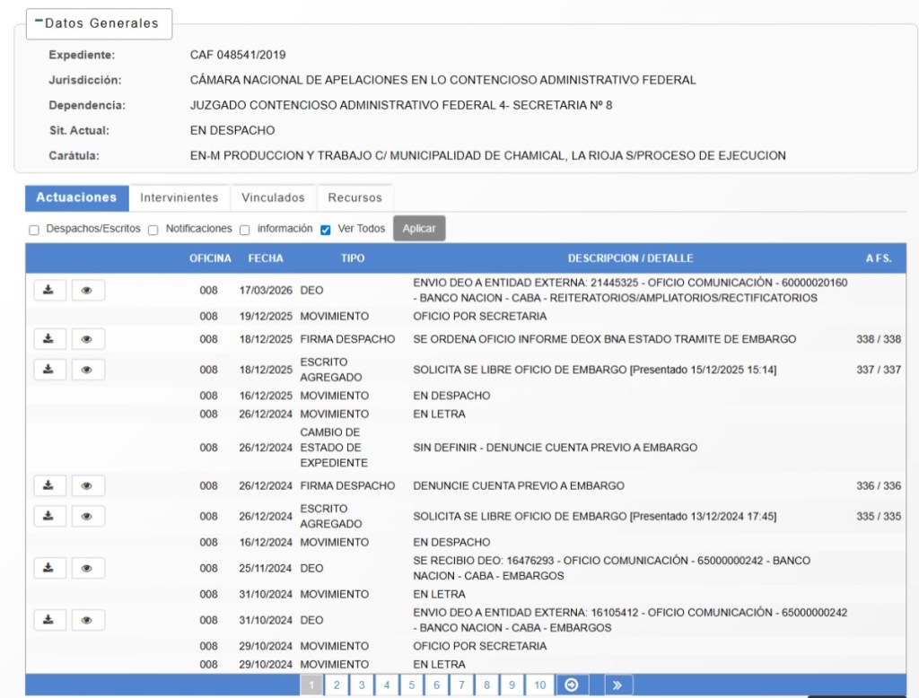The height and width of the screenshot is (698, 919).
Task: Click fojas value 338 / 338
Action: [879, 339]
